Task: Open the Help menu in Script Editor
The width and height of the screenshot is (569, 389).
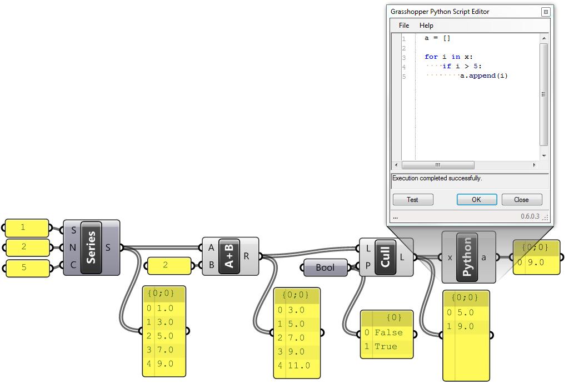Action: click(x=426, y=26)
